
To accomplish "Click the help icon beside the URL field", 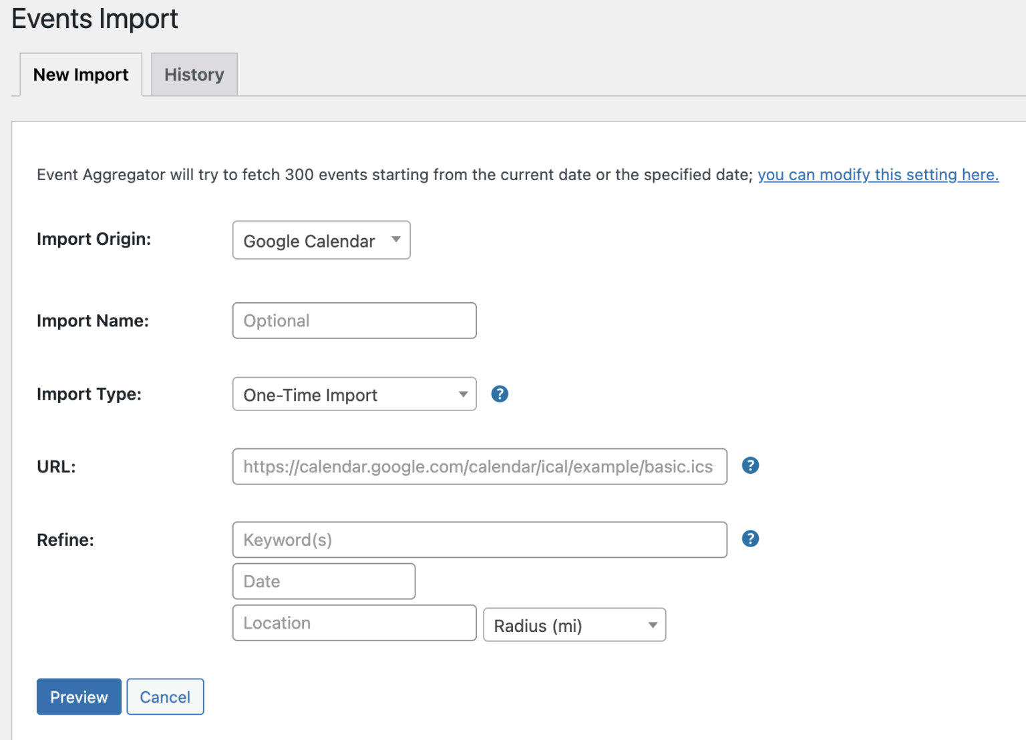I will pos(750,466).
